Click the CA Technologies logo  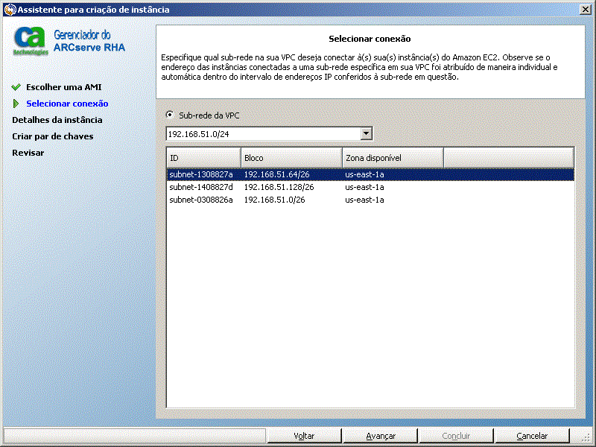click(31, 41)
